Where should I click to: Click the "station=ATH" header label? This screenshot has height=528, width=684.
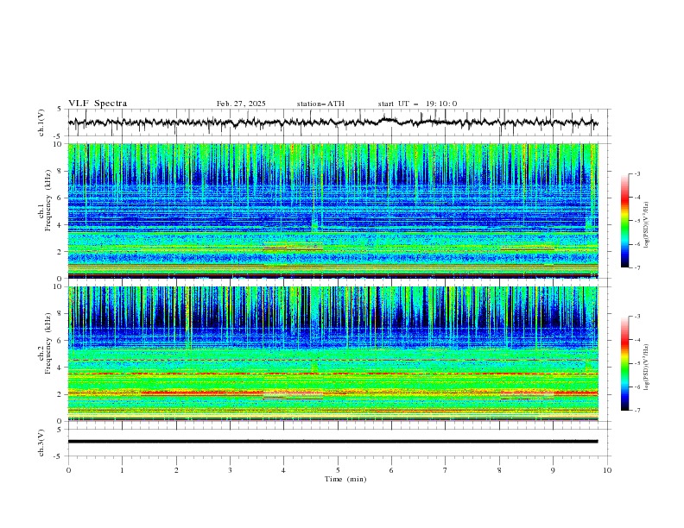(320, 104)
